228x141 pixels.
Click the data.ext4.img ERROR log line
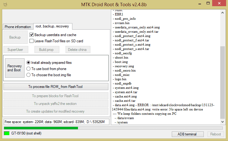tap(163, 107)
